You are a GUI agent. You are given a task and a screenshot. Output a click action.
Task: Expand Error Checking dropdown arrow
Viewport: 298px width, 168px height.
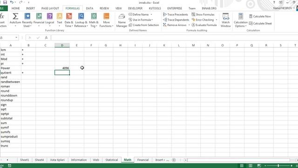pos(216,20)
